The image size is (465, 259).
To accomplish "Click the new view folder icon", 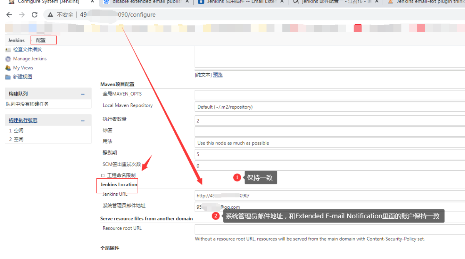I will tap(8, 77).
